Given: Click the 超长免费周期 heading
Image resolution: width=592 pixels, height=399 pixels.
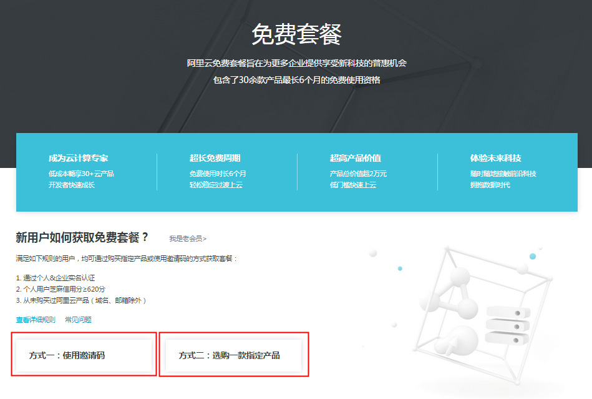Looking at the screenshot, I should [x=215, y=158].
